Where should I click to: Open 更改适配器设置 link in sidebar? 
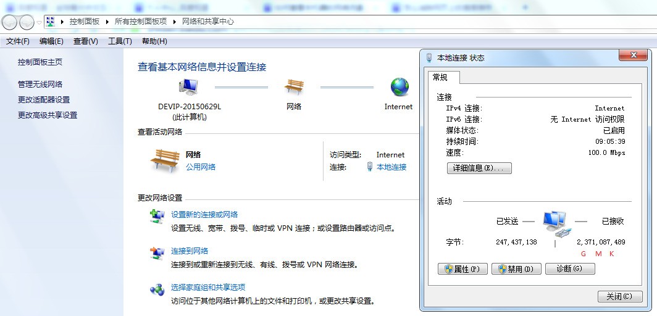point(44,100)
